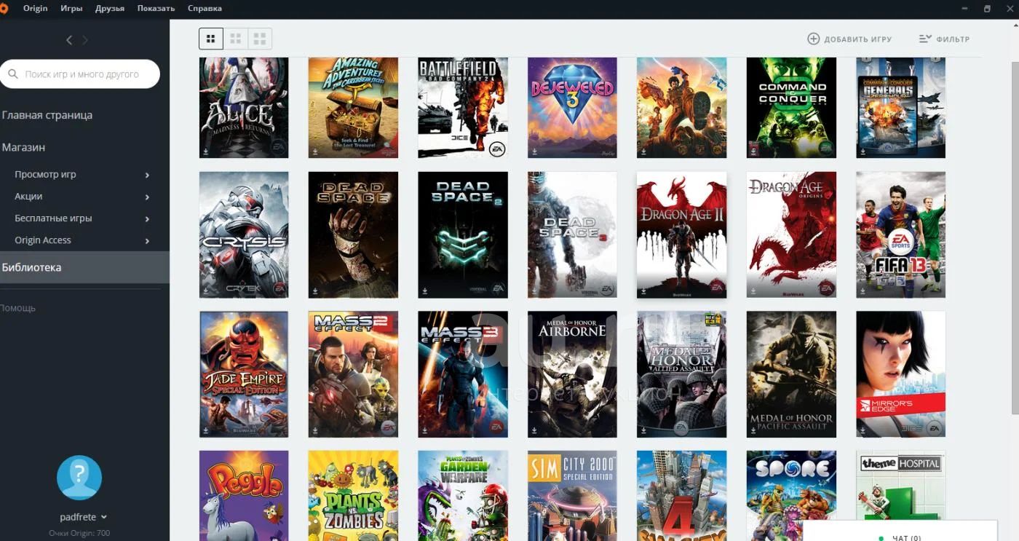Image resolution: width=1019 pixels, height=541 pixels.
Task: Select the Mirror's Edge game tile
Action: pos(901,374)
